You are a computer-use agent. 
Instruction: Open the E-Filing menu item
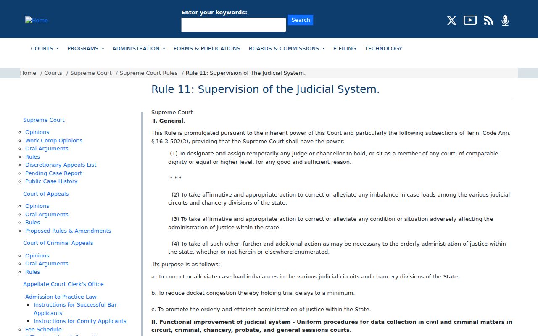coord(345,49)
